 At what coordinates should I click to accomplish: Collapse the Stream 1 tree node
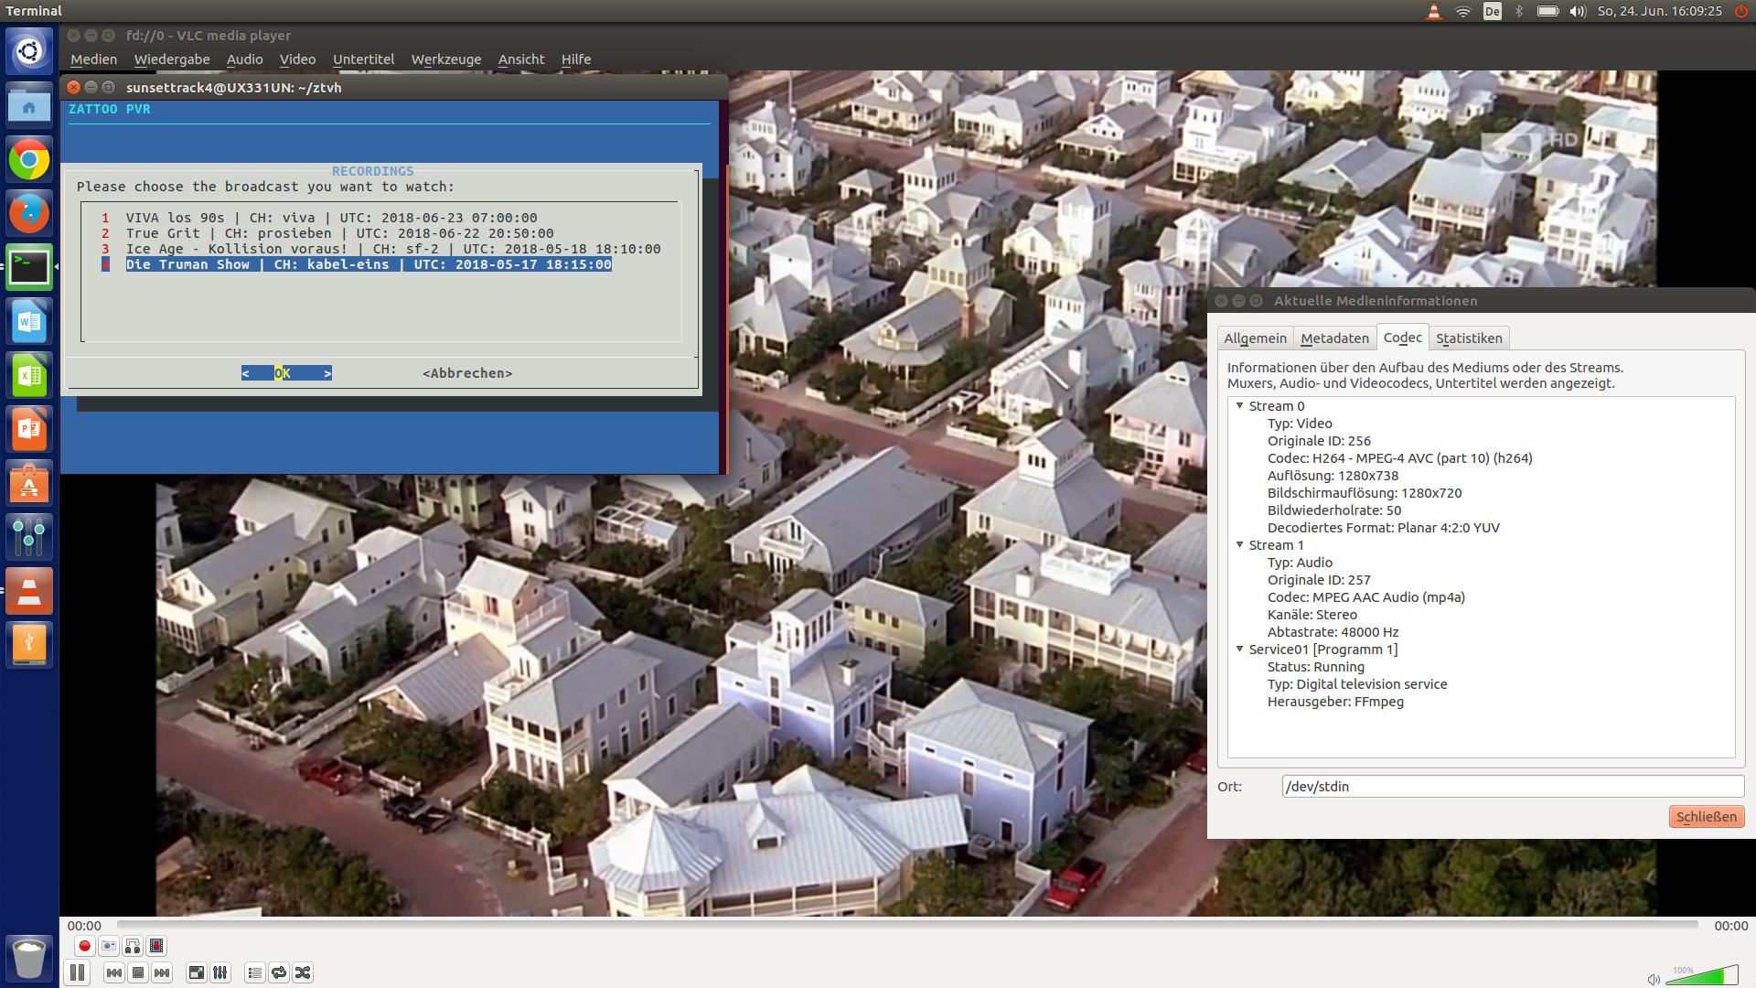pos(1240,544)
